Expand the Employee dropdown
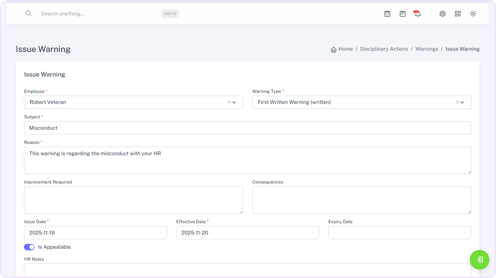The width and height of the screenshot is (496, 278). [x=234, y=102]
